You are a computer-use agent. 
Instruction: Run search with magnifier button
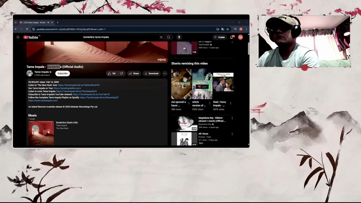(x=169, y=37)
